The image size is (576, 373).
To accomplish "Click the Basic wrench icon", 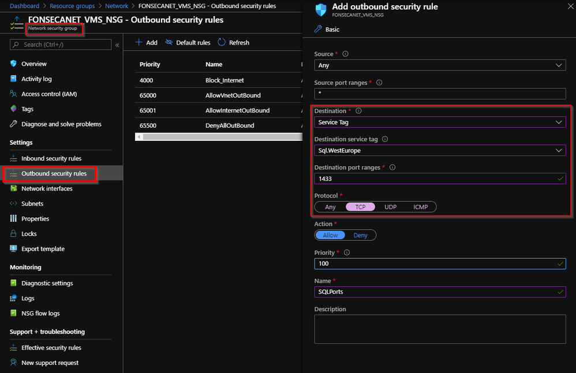I will (318, 29).
